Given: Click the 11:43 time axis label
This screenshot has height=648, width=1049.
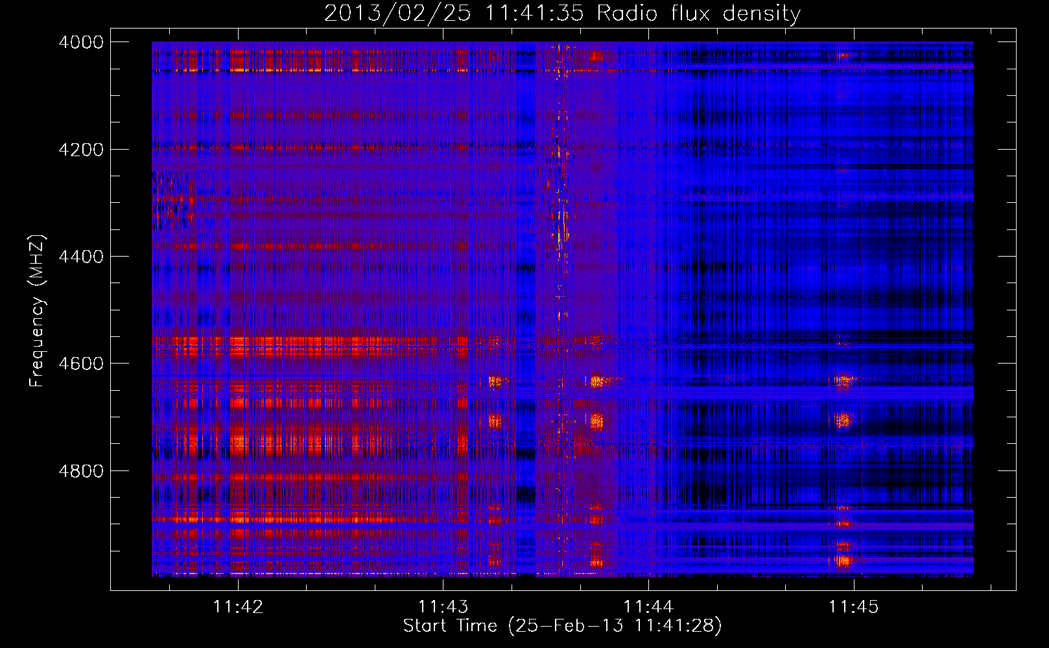Looking at the screenshot, I should pos(443,607).
